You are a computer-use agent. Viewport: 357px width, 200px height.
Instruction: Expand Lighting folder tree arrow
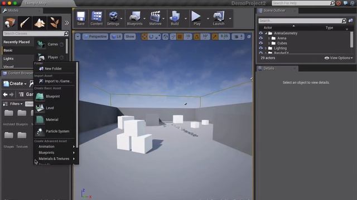tap(266, 48)
